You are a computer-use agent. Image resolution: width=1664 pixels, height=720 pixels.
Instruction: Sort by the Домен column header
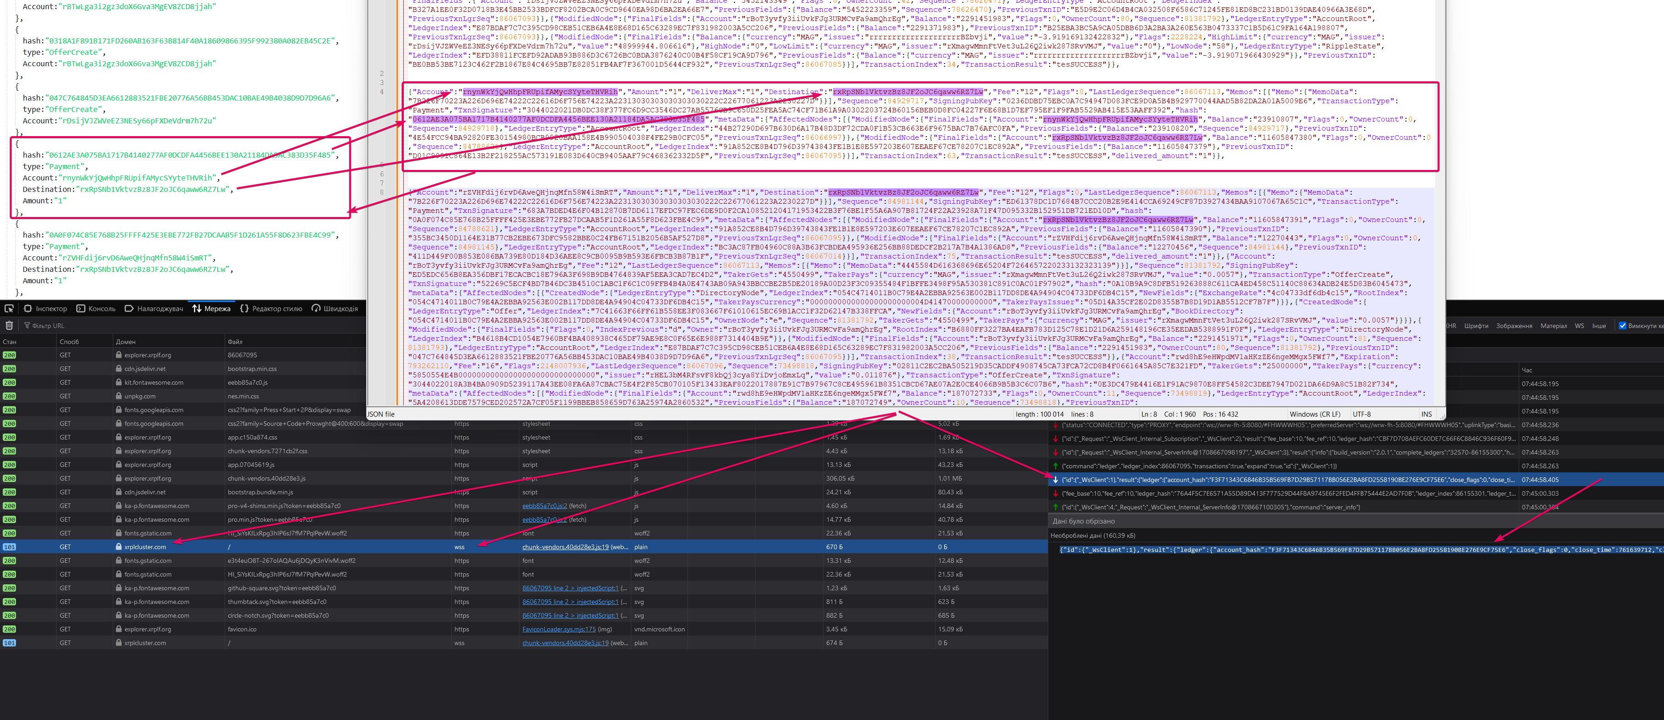click(126, 342)
